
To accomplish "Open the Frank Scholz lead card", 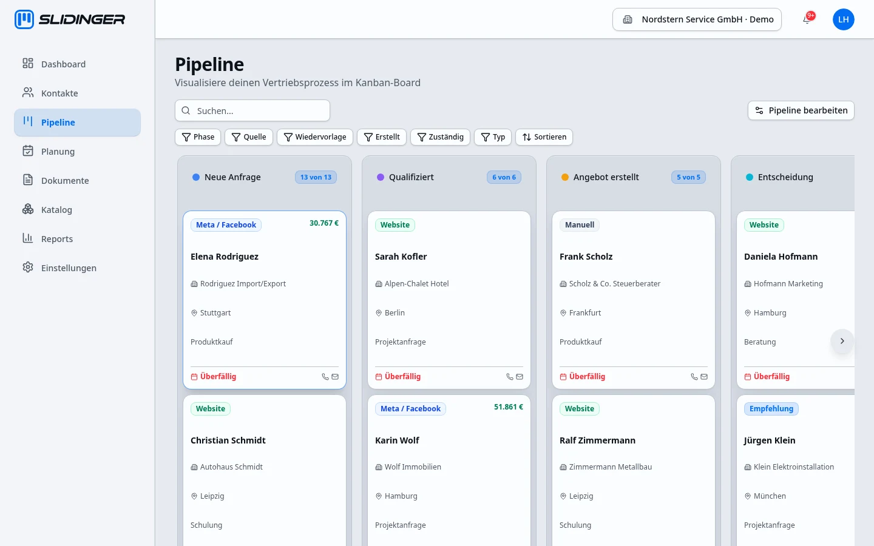I will [634, 300].
